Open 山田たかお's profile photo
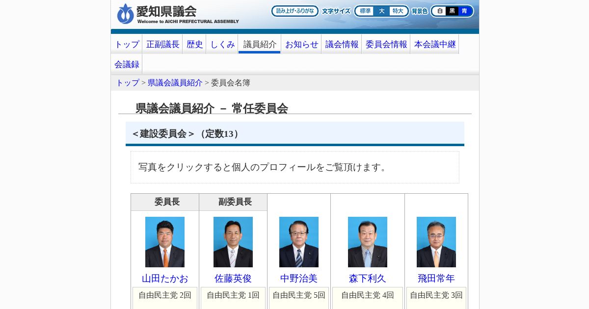Image resolution: width=589 pixels, height=309 pixels. coord(165,242)
